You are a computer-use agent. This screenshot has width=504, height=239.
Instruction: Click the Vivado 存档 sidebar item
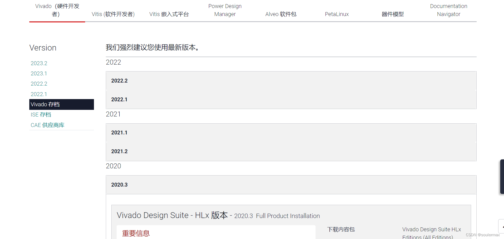[62, 104]
